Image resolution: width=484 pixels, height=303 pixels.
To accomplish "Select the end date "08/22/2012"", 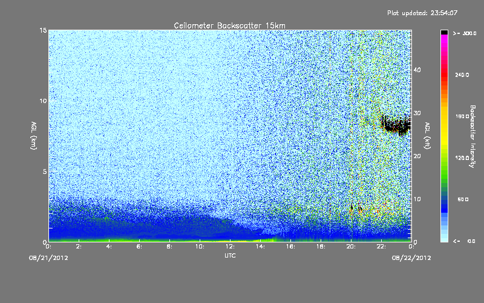I will click(411, 258).
